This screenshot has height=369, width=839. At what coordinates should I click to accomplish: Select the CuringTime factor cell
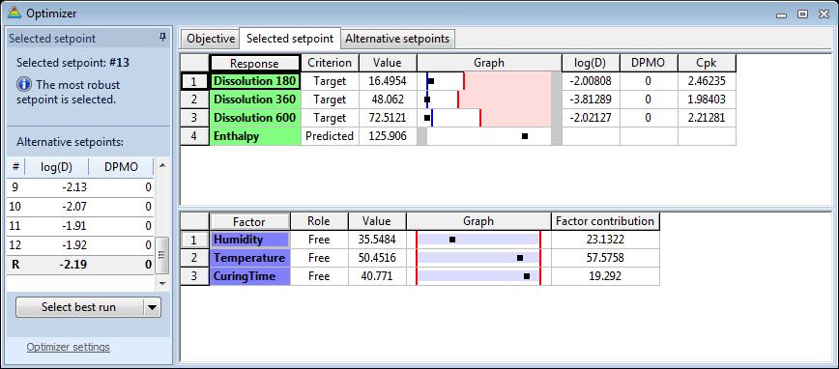(250, 276)
